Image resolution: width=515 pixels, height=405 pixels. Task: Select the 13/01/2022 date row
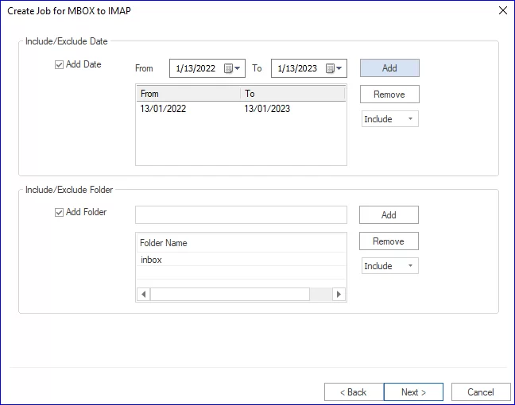pyautogui.click(x=241, y=109)
